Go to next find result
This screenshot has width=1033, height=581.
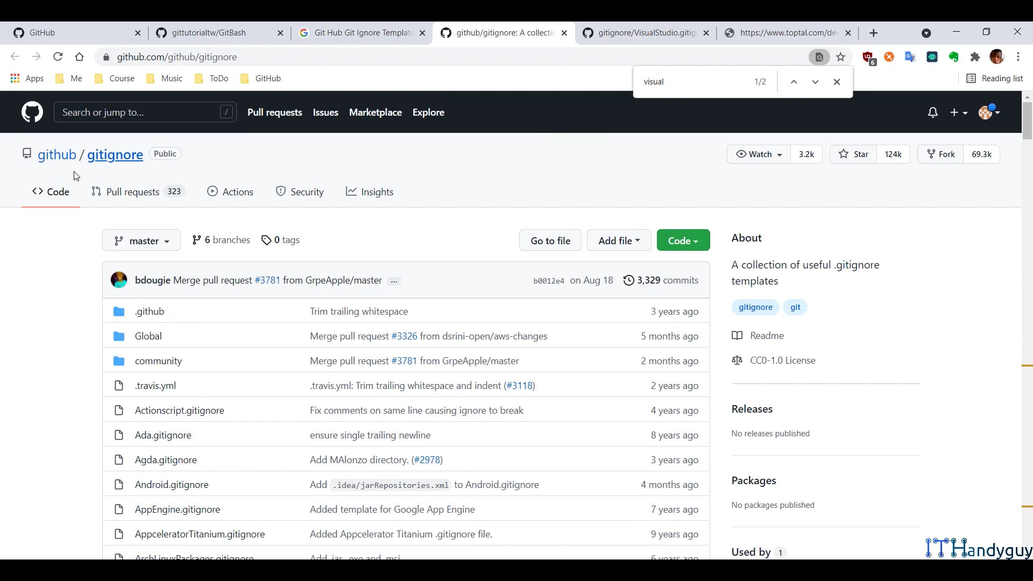[815, 82]
